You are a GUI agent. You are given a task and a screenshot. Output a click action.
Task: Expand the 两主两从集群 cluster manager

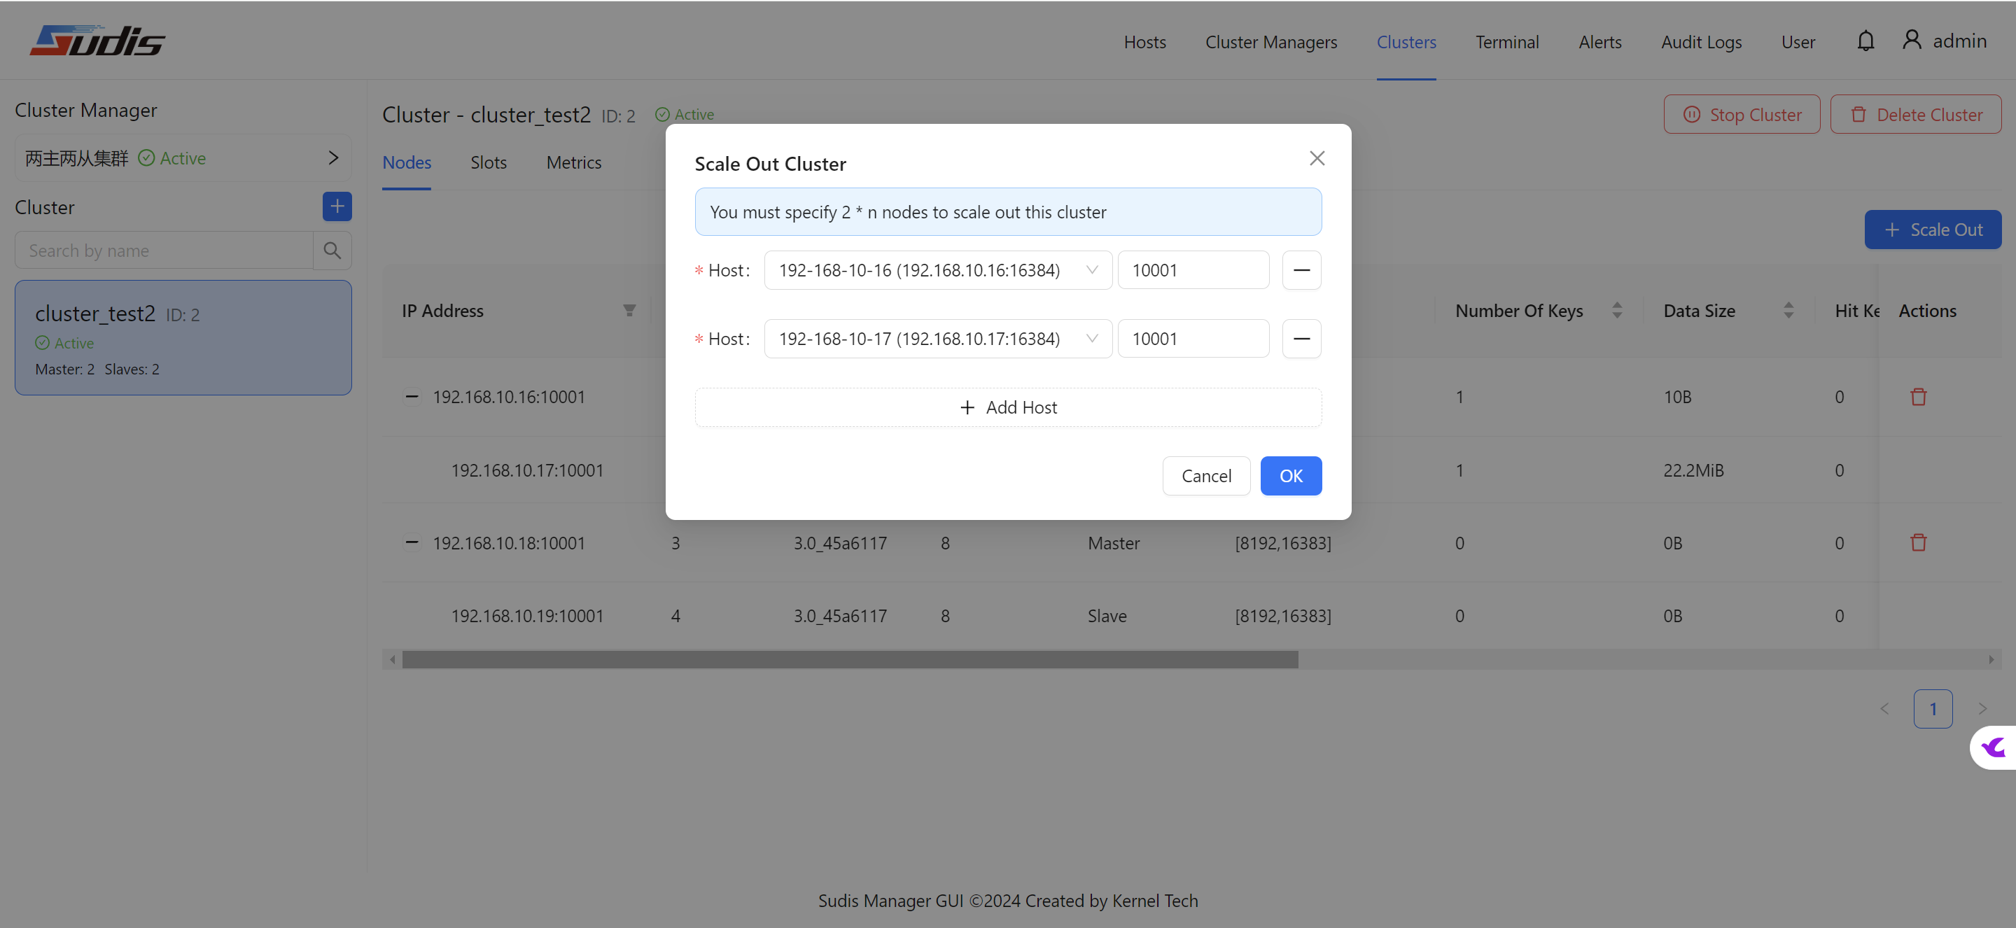click(183, 158)
